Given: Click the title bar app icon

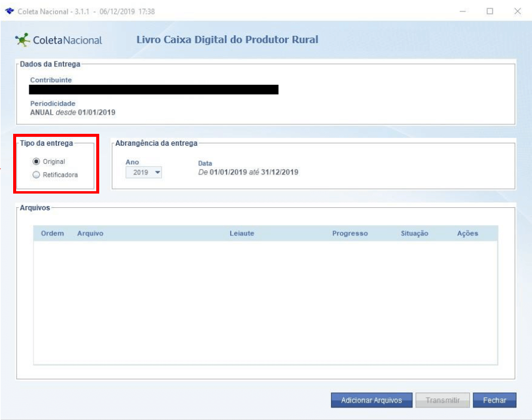Looking at the screenshot, I should [x=10, y=11].
